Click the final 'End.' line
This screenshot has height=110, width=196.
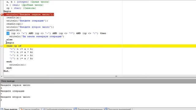point(6,71)
